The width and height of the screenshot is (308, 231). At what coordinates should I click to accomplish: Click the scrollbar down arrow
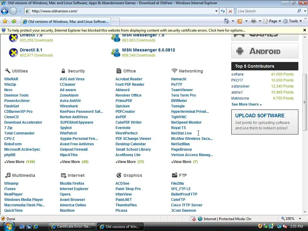tap(305, 212)
